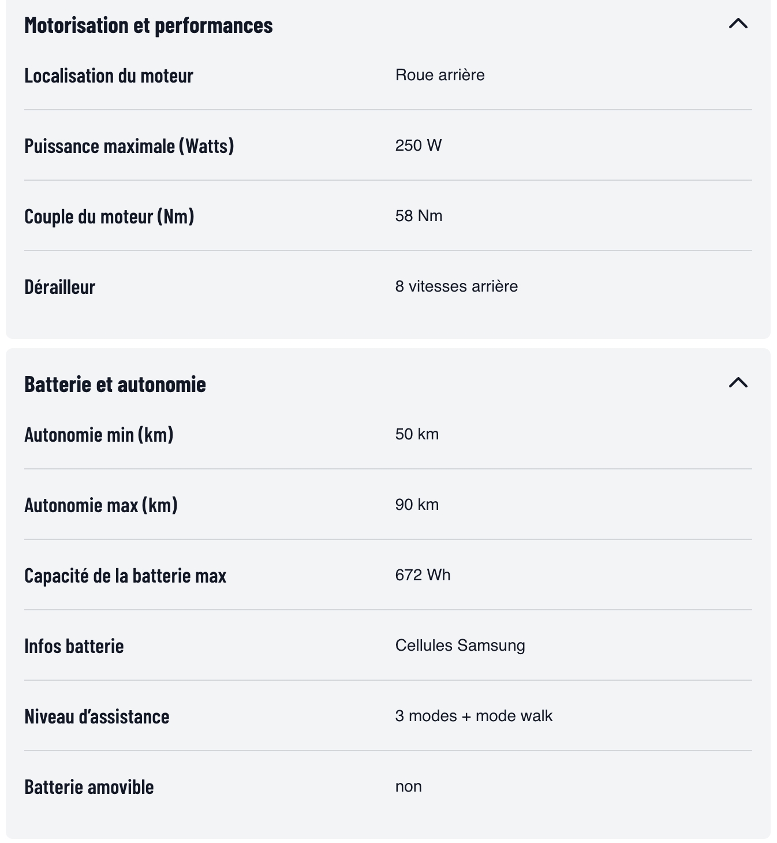
Task: Select the Autonomie min (km) label
Action: 99,435
